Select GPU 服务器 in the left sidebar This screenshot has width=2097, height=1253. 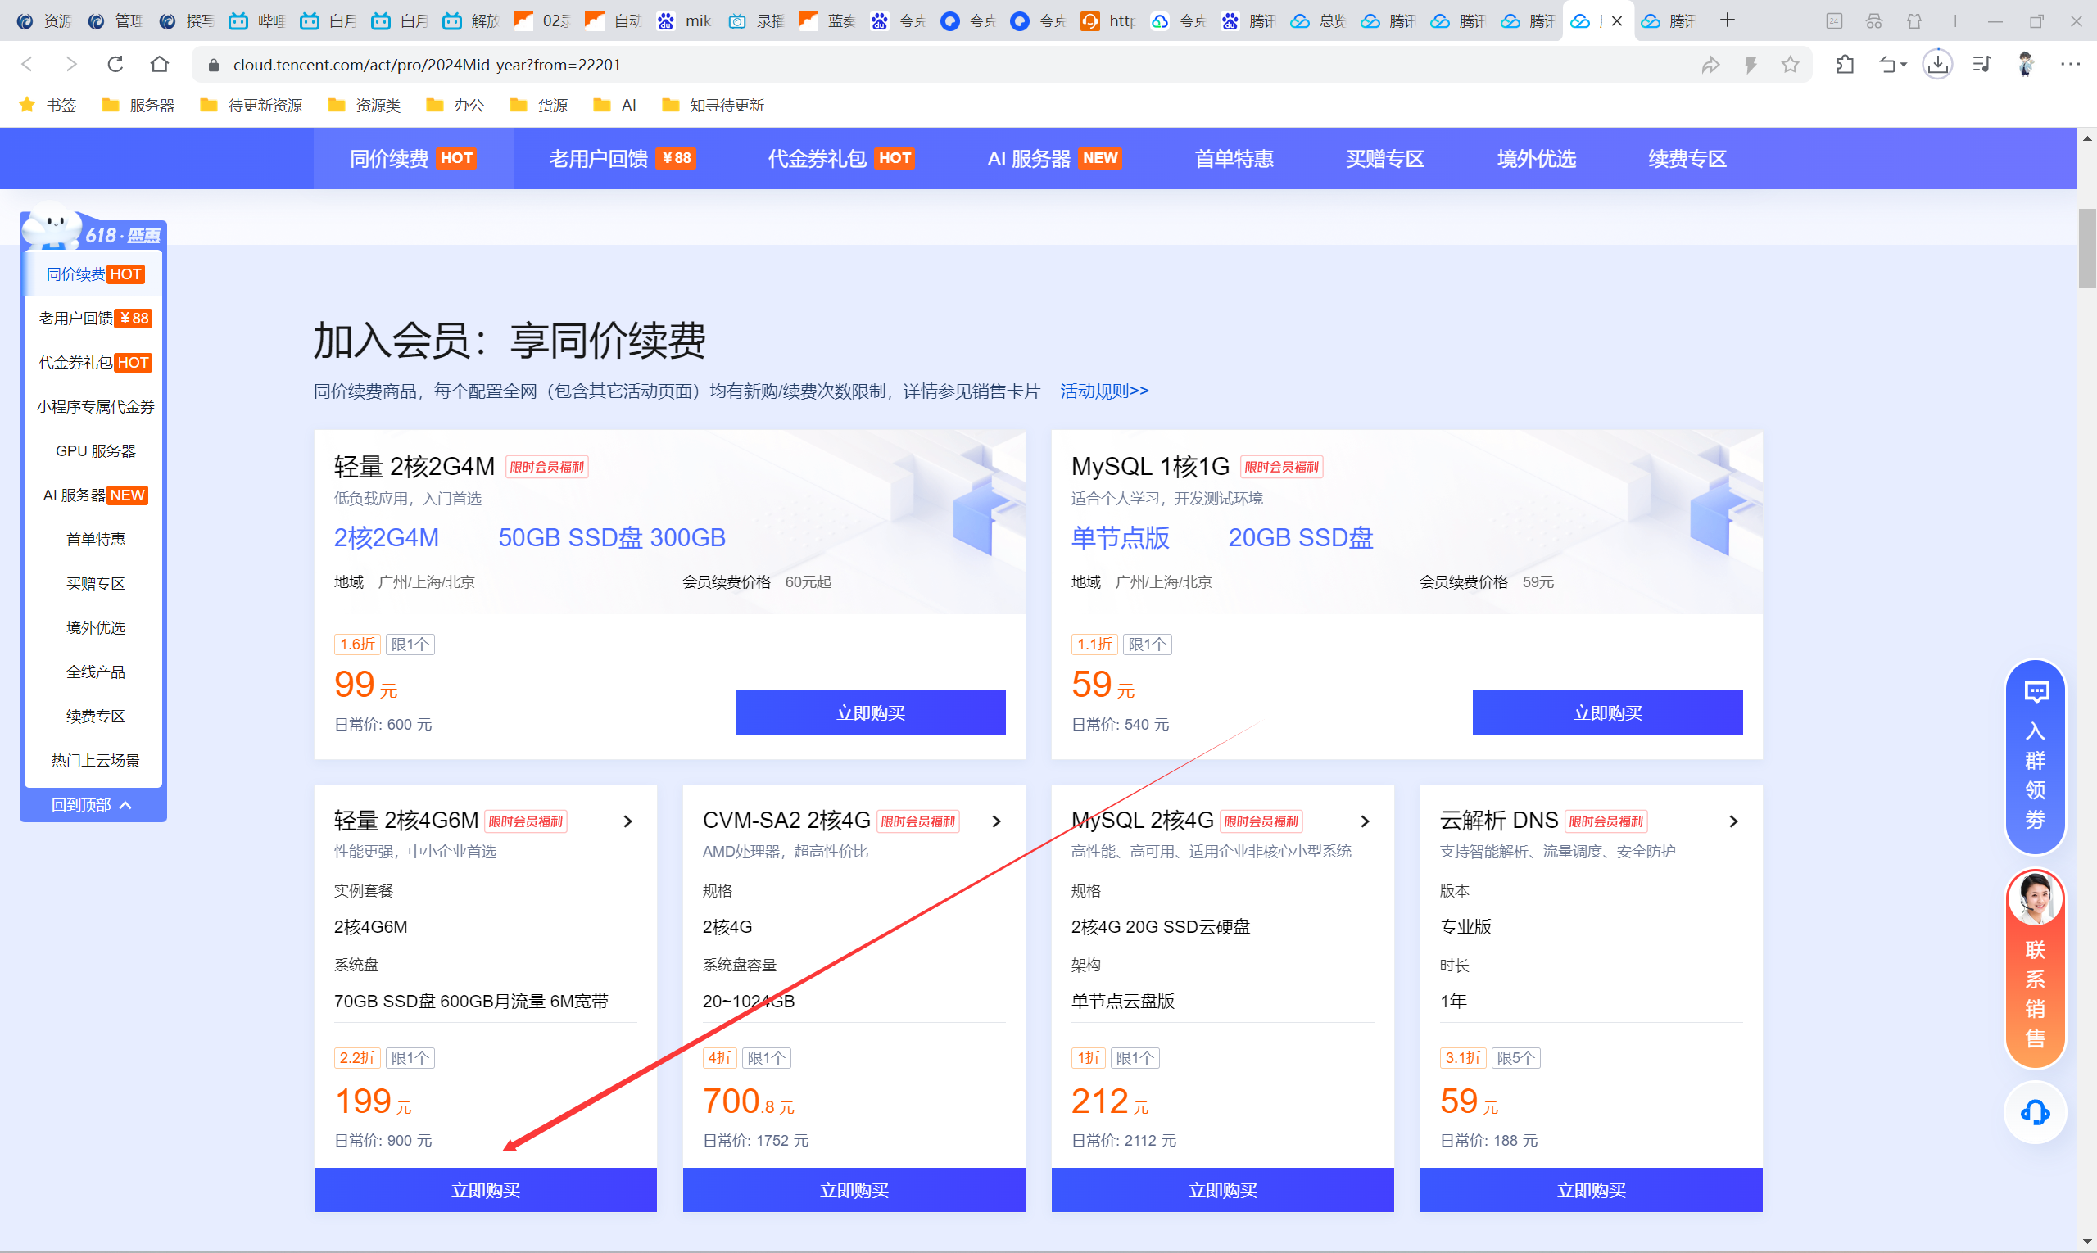[96, 450]
